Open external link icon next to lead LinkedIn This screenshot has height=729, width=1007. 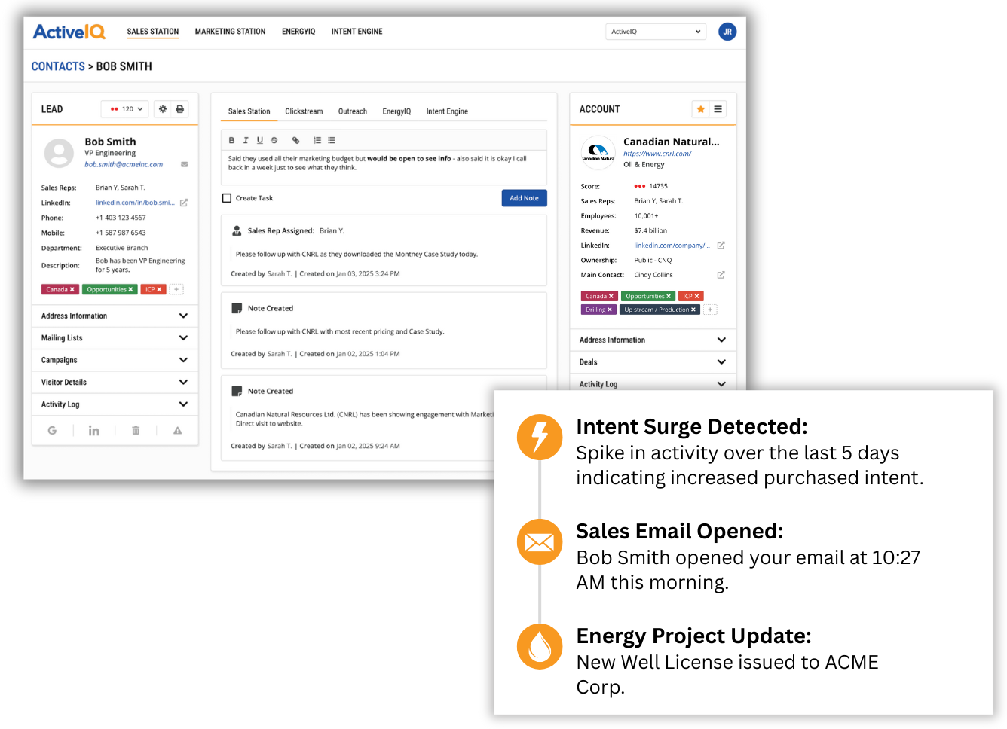[184, 203]
